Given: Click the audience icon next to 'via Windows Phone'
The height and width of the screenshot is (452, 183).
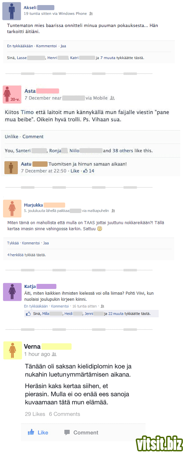Looking at the screenshot, I should coord(91,14).
